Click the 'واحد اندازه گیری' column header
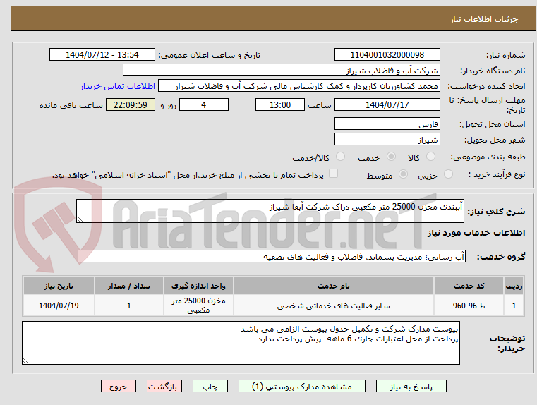Image resolution: width=537 pixels, height=405 pixels. click(198, 286)
